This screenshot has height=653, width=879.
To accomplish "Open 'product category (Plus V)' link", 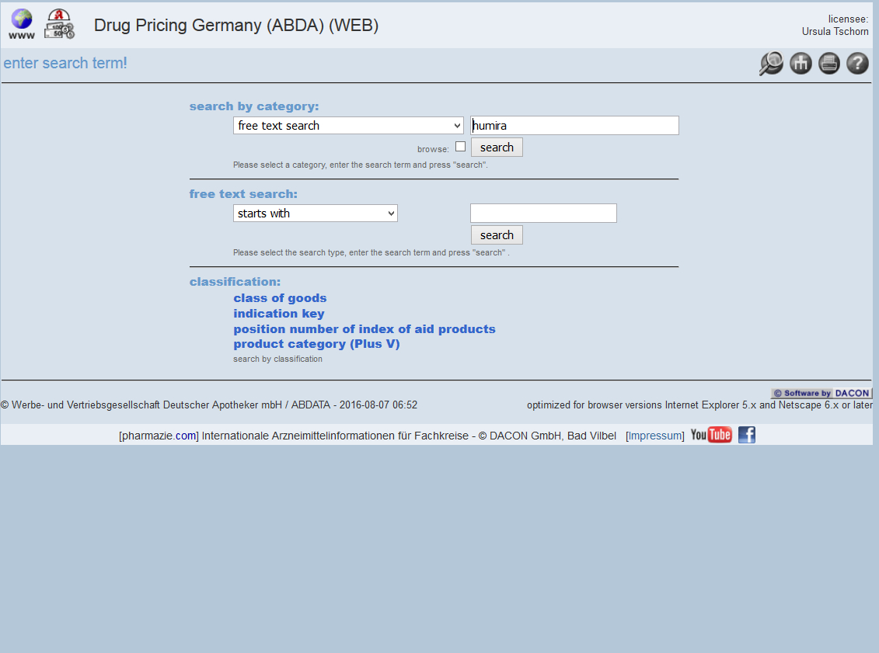I will (x=316, y=344).
